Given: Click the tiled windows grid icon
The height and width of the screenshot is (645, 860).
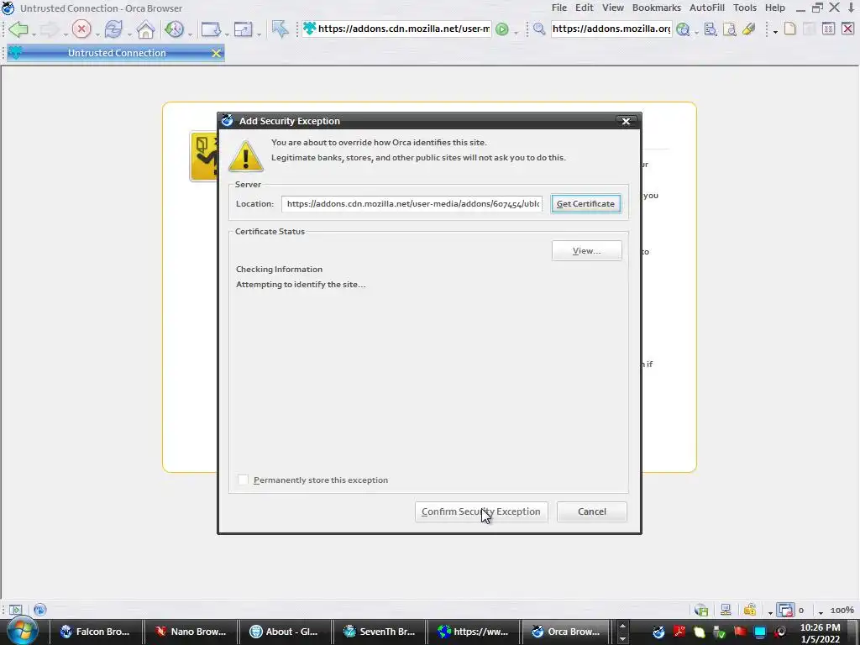Looking at the screenshot, I should tap(828, 29).
